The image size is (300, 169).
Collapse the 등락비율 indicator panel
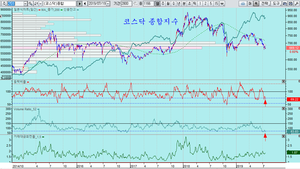(x=283, y=81)
